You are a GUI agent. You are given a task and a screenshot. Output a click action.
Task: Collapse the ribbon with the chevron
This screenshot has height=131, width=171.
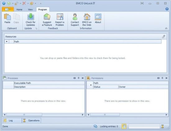click(166, 28)
